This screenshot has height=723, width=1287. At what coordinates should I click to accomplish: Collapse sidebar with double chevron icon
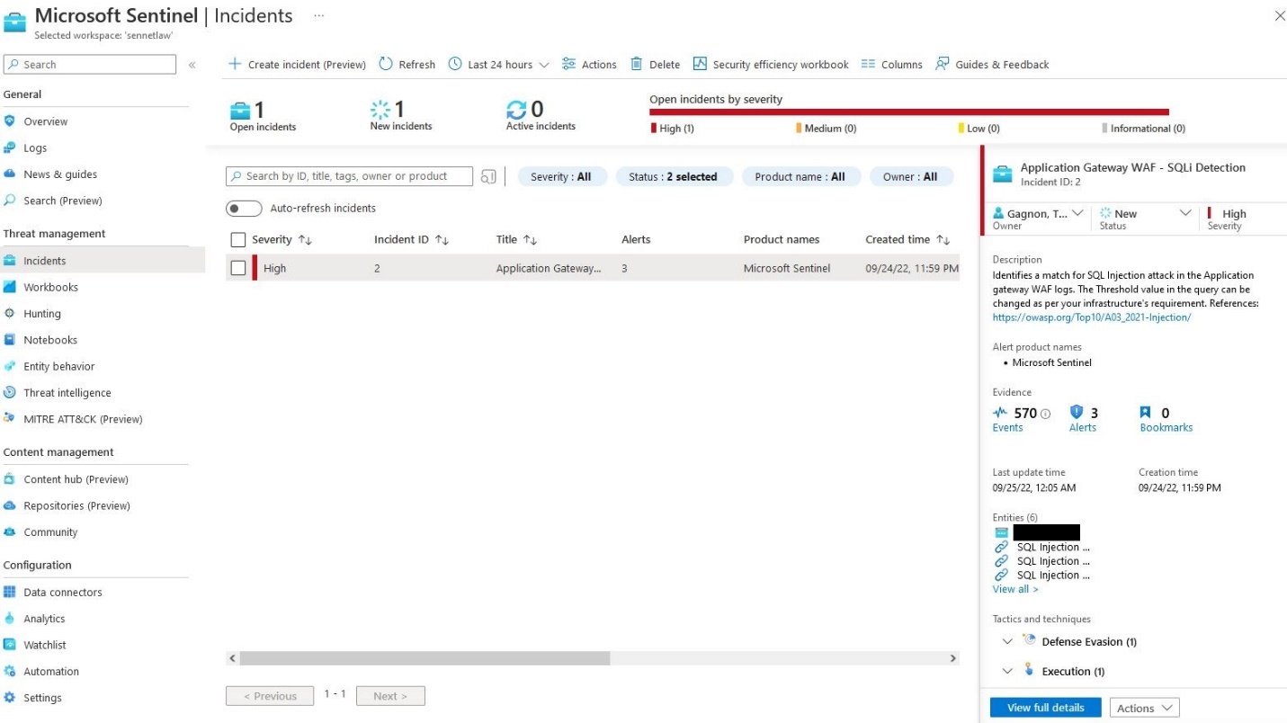click(x=192, y=65)
